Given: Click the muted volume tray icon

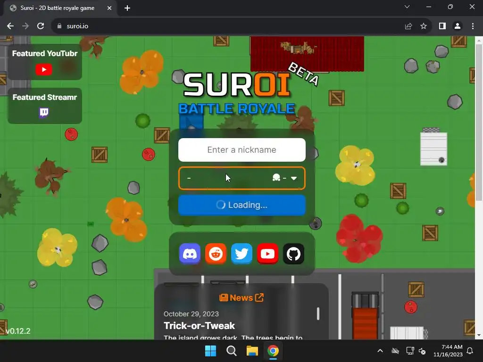Looking at the screenshot, I should tap(422, 351).
